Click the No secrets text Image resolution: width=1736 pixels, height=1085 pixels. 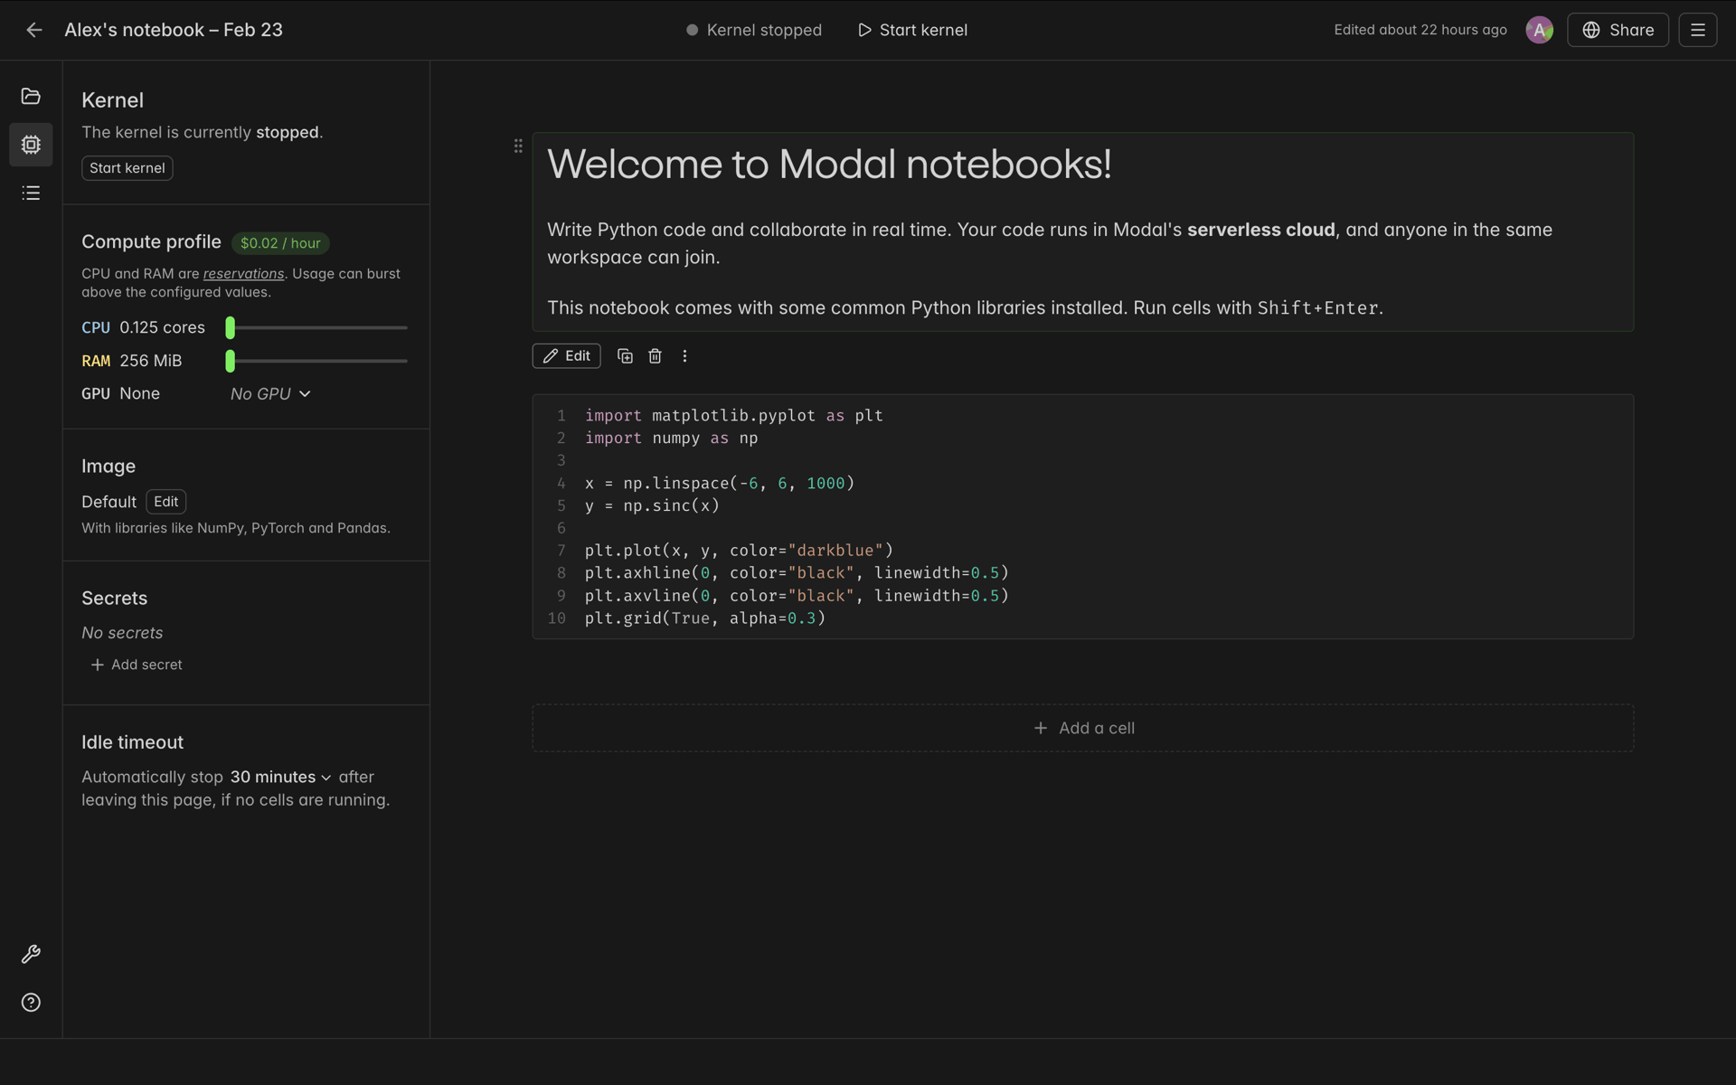pos(122,633)
